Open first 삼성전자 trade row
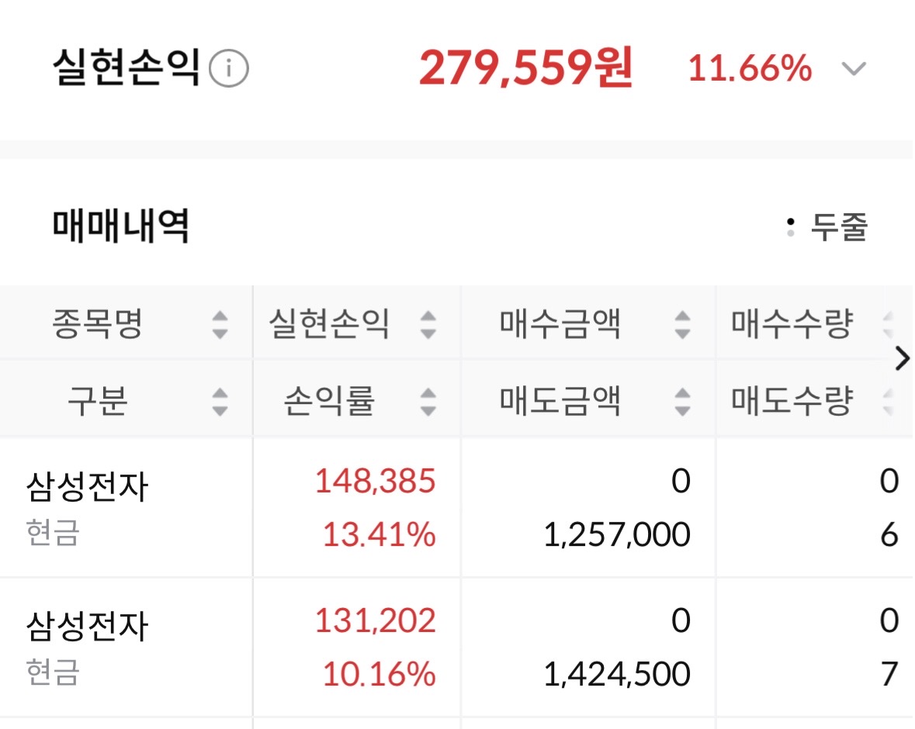 [x=86, y=489]
